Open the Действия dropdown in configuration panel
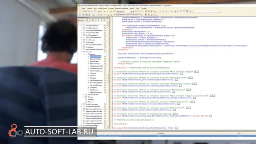Viewport: 256px width, 144px height. point(82,20)
